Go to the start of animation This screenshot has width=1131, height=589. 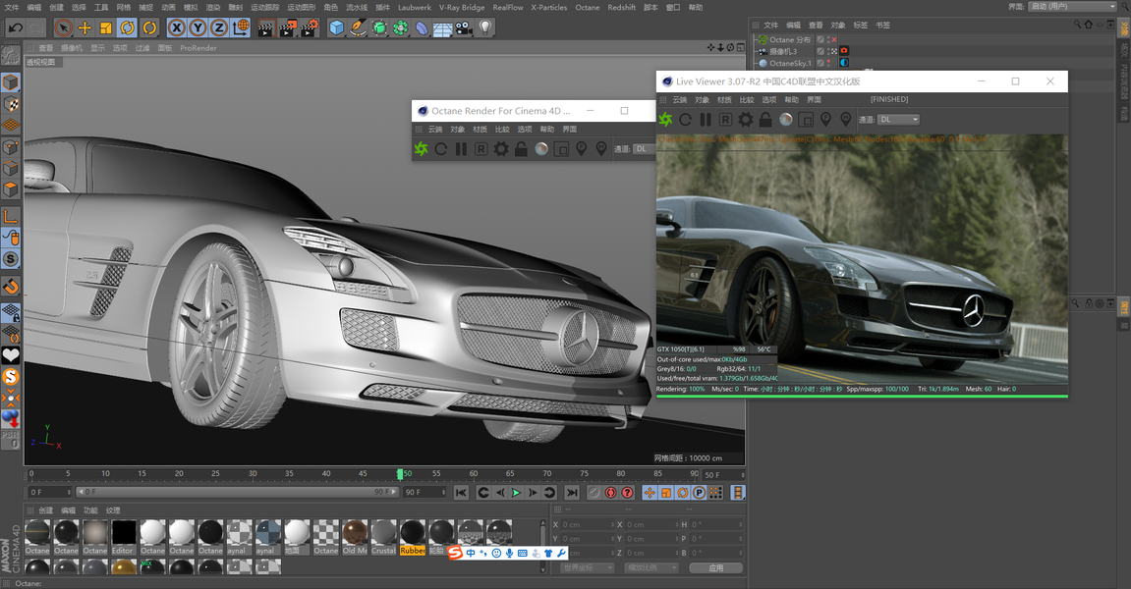pyautogui.click(x=461, y=493)
